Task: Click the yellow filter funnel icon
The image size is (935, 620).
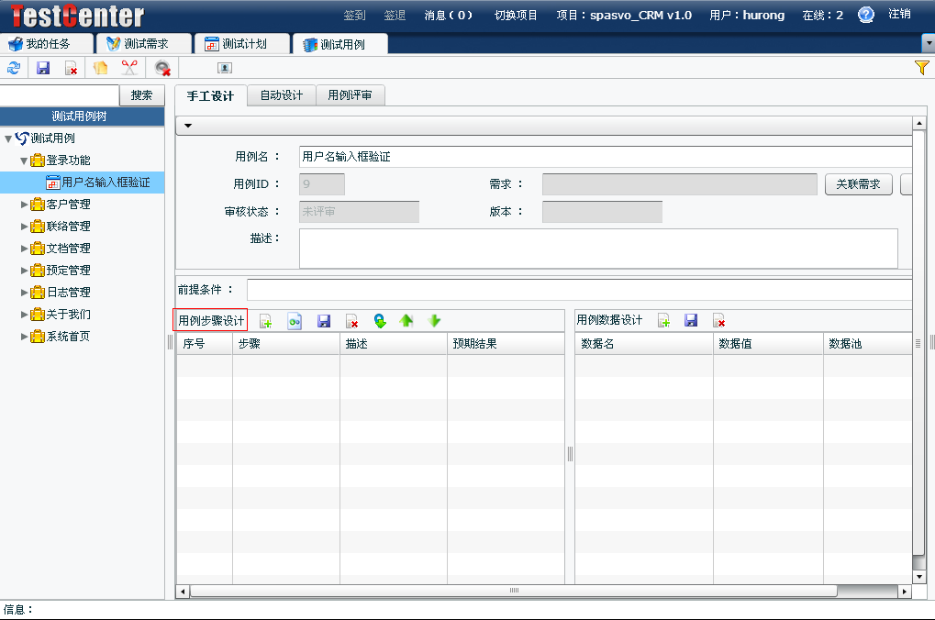Action: point(922,68)
